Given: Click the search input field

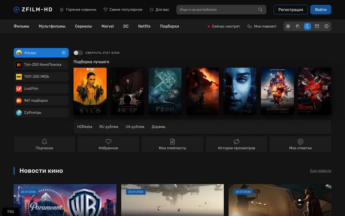Looking at the screenshot, I should coord(221,10).
